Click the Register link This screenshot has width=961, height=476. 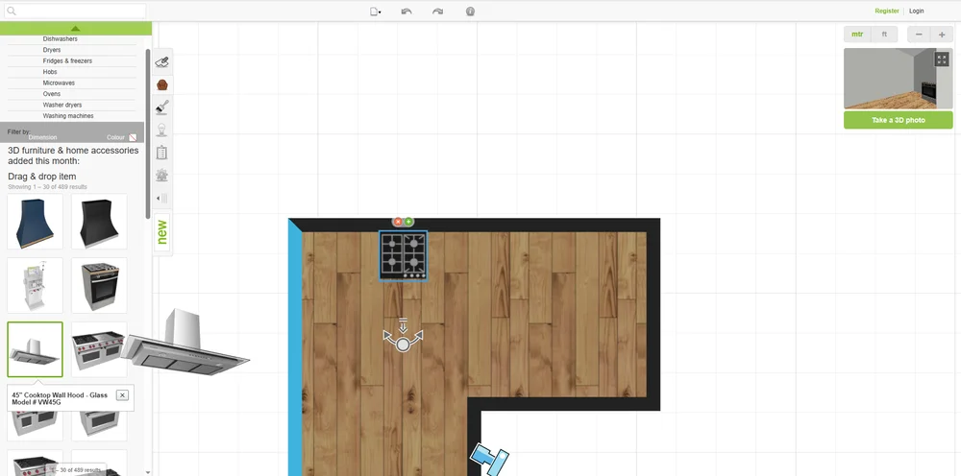pyautogui.click(x=886, y=12)
